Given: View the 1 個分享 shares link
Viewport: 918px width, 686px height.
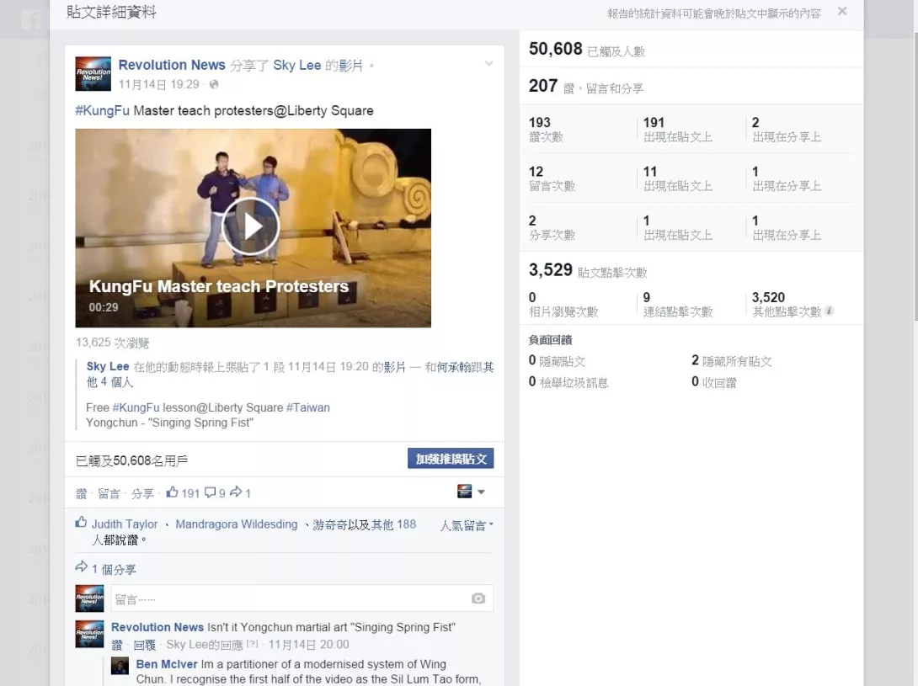Looking at the screenshot, I should coord(114,570).
